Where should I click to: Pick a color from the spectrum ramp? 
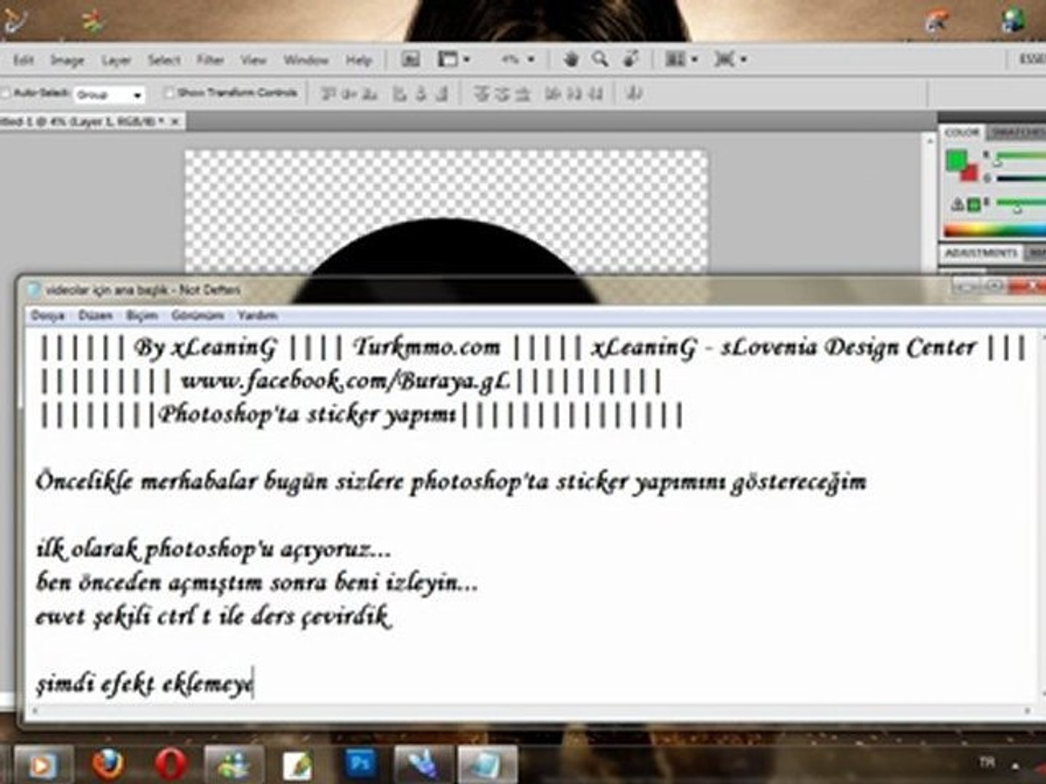[x=994, y=231]
